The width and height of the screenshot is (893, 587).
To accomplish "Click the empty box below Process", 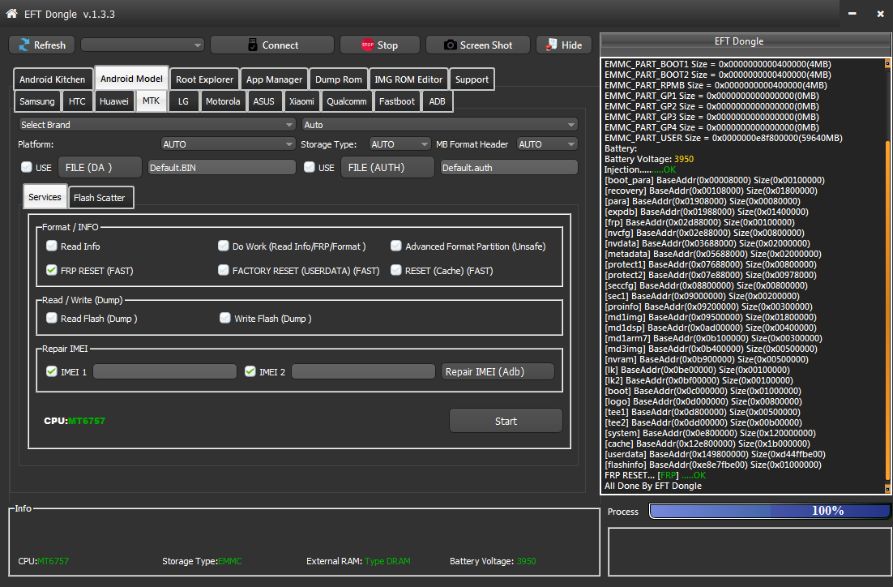I will [x=750, y=551].
